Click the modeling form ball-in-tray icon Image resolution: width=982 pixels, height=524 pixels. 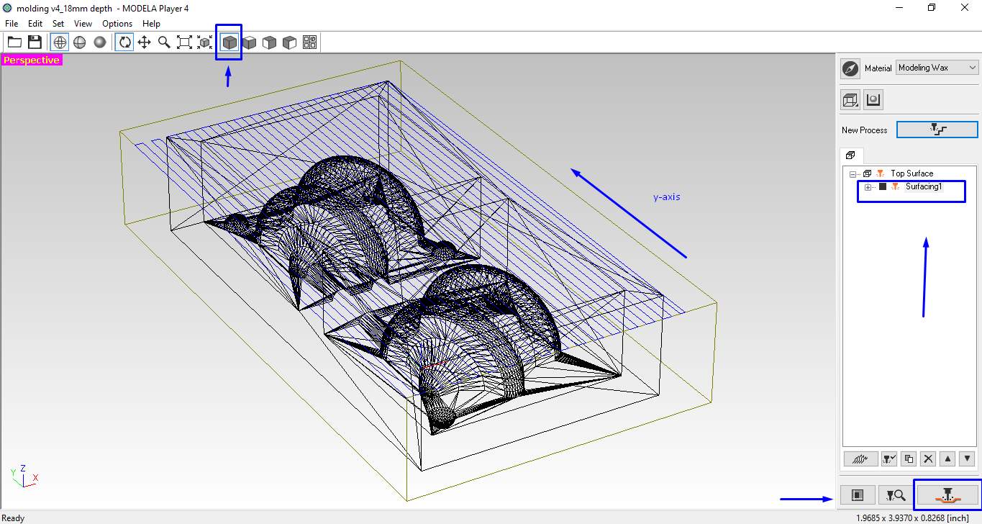pyautogui.click(x=873, y=100)
